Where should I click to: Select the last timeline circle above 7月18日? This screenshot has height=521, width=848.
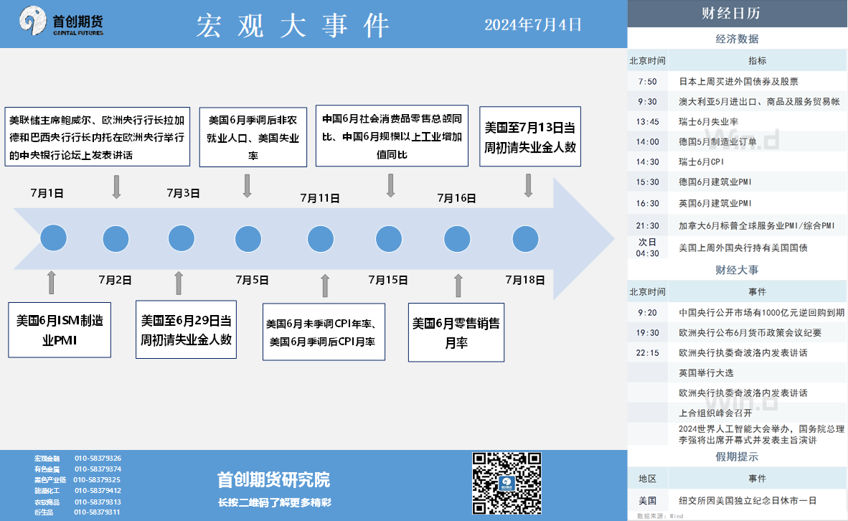point(525,238)
